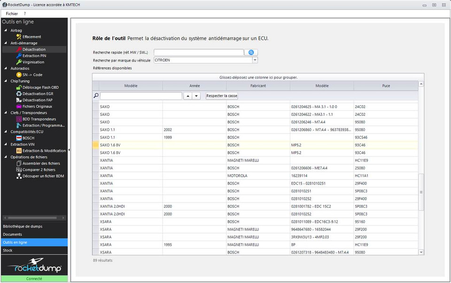Select the Extraction PIN tool
Viewport: 451px width, 283px height.
tap(34, 56)
